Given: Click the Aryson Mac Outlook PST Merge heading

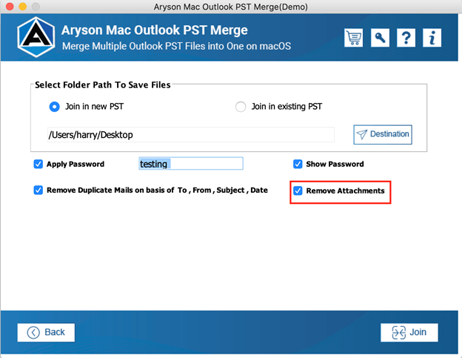Looking at the screenshot, I should pos(155,30).
